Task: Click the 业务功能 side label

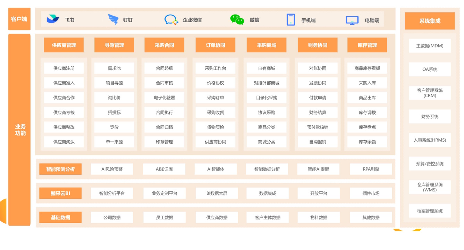Action: coord(20,130)
